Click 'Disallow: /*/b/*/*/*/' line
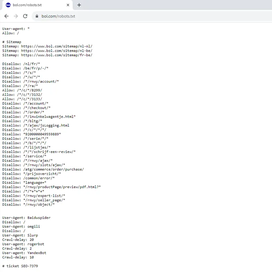272x272 pixels. coord(24,143)
